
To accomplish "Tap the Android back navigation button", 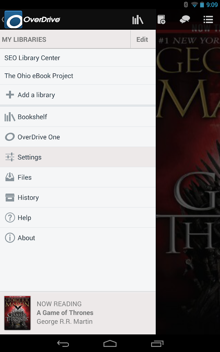I will tap(63, 343).
